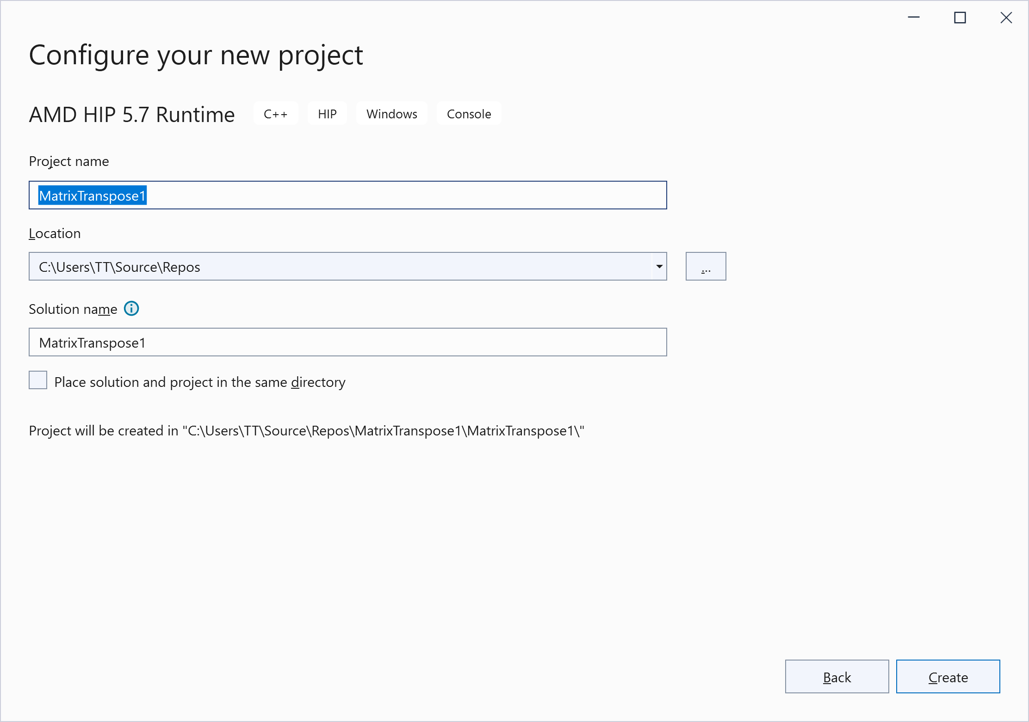This screenshot has height=722, width=1029.
Task: Click the HIP tag badge
Action: (327, 114)
